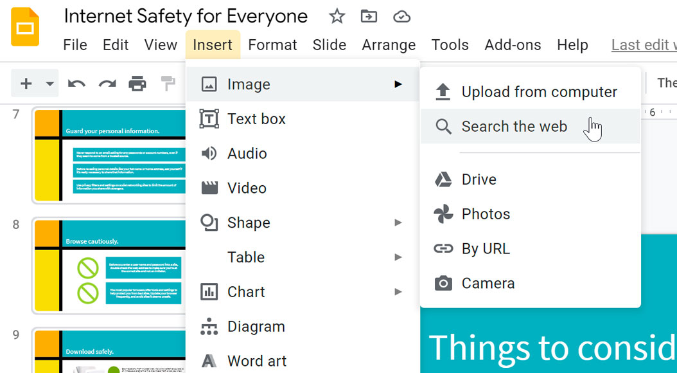This screenshot has width=677, height=373.
Task: Click the Print icon
Action: click(x=137, y=83)
